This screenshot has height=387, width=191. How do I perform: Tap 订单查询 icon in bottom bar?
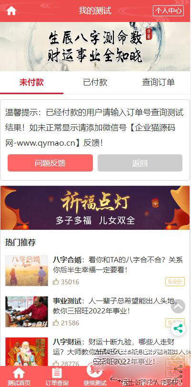coord(57,373)
